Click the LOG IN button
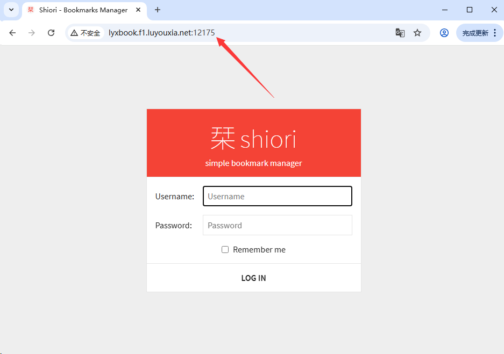This screenshot has width=504, height=354. (253, 278)
